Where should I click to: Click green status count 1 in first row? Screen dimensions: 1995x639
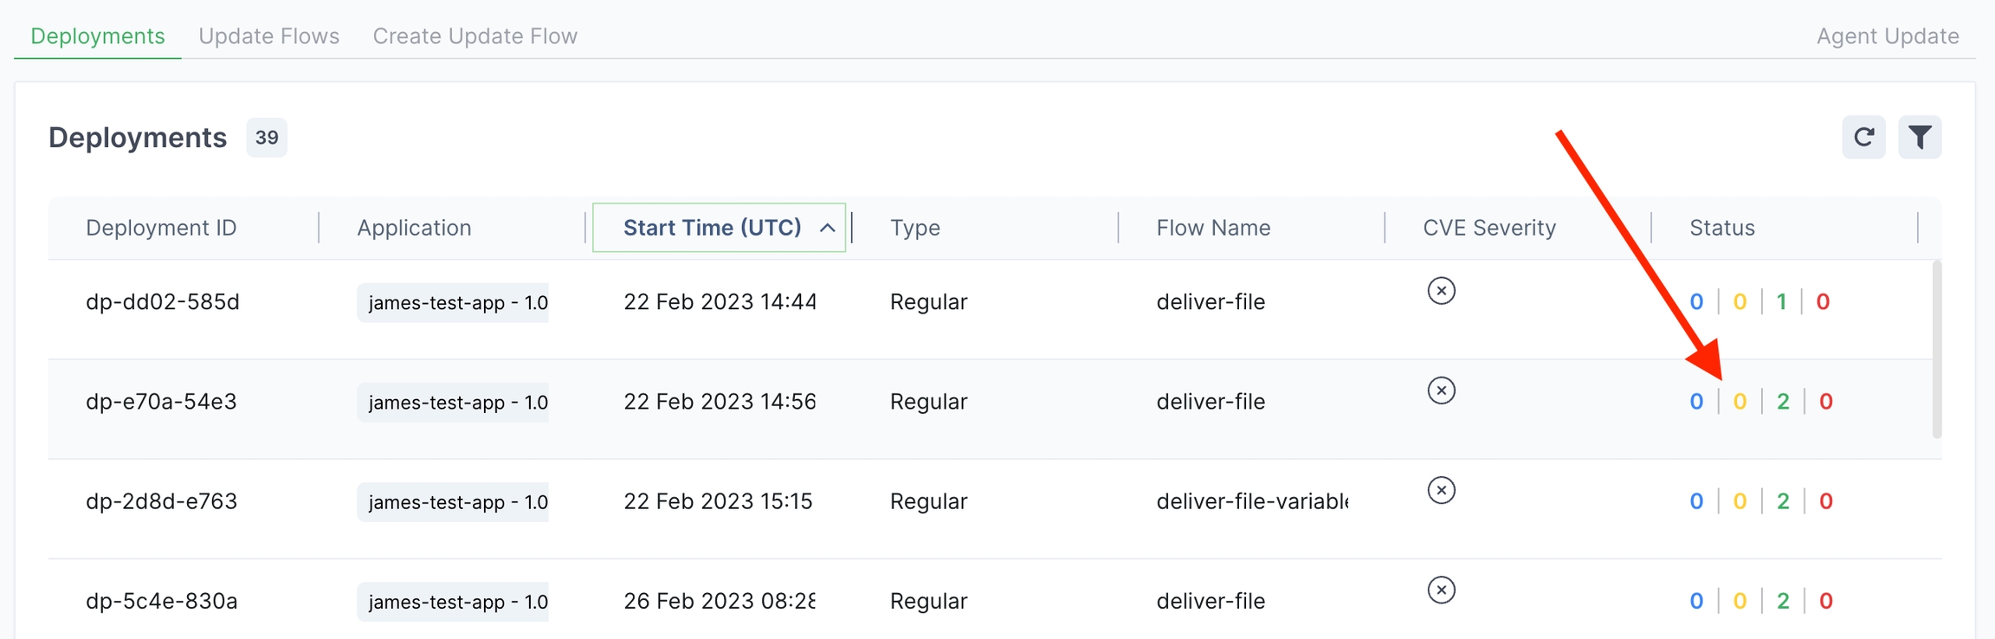pos(1781,302)
